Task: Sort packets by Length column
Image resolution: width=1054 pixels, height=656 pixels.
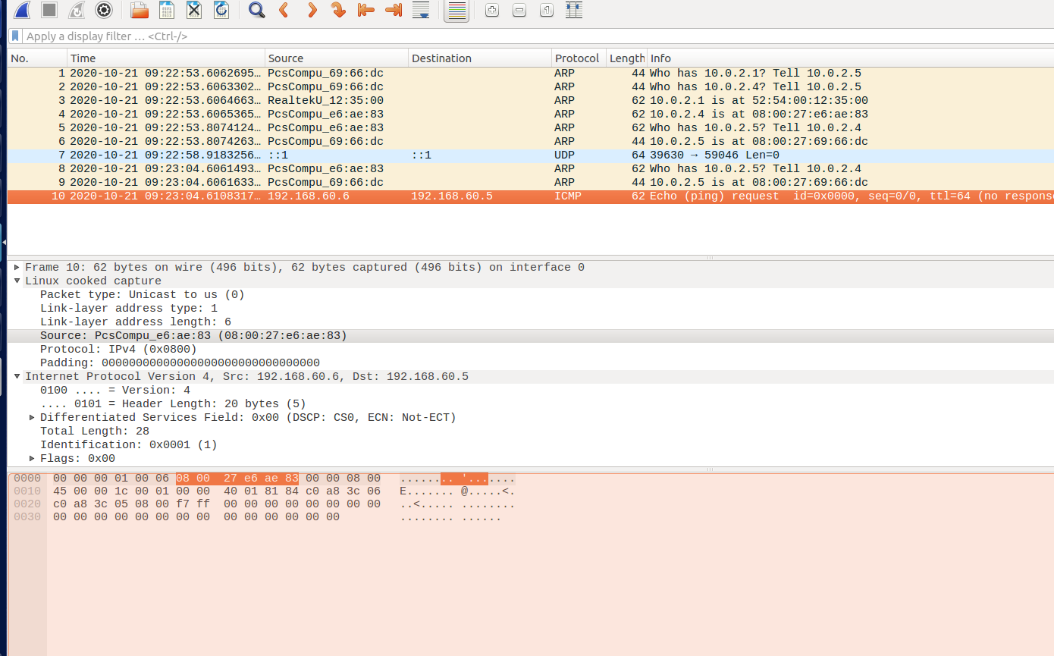Action: [x=627, y=58]
